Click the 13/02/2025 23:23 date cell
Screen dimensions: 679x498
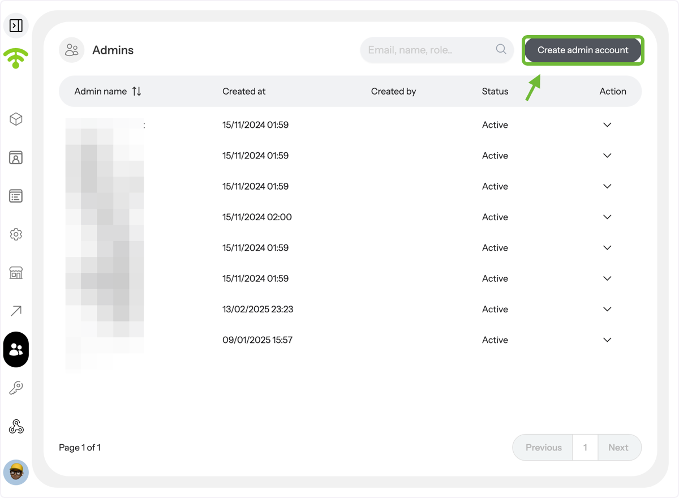[257, 309]
